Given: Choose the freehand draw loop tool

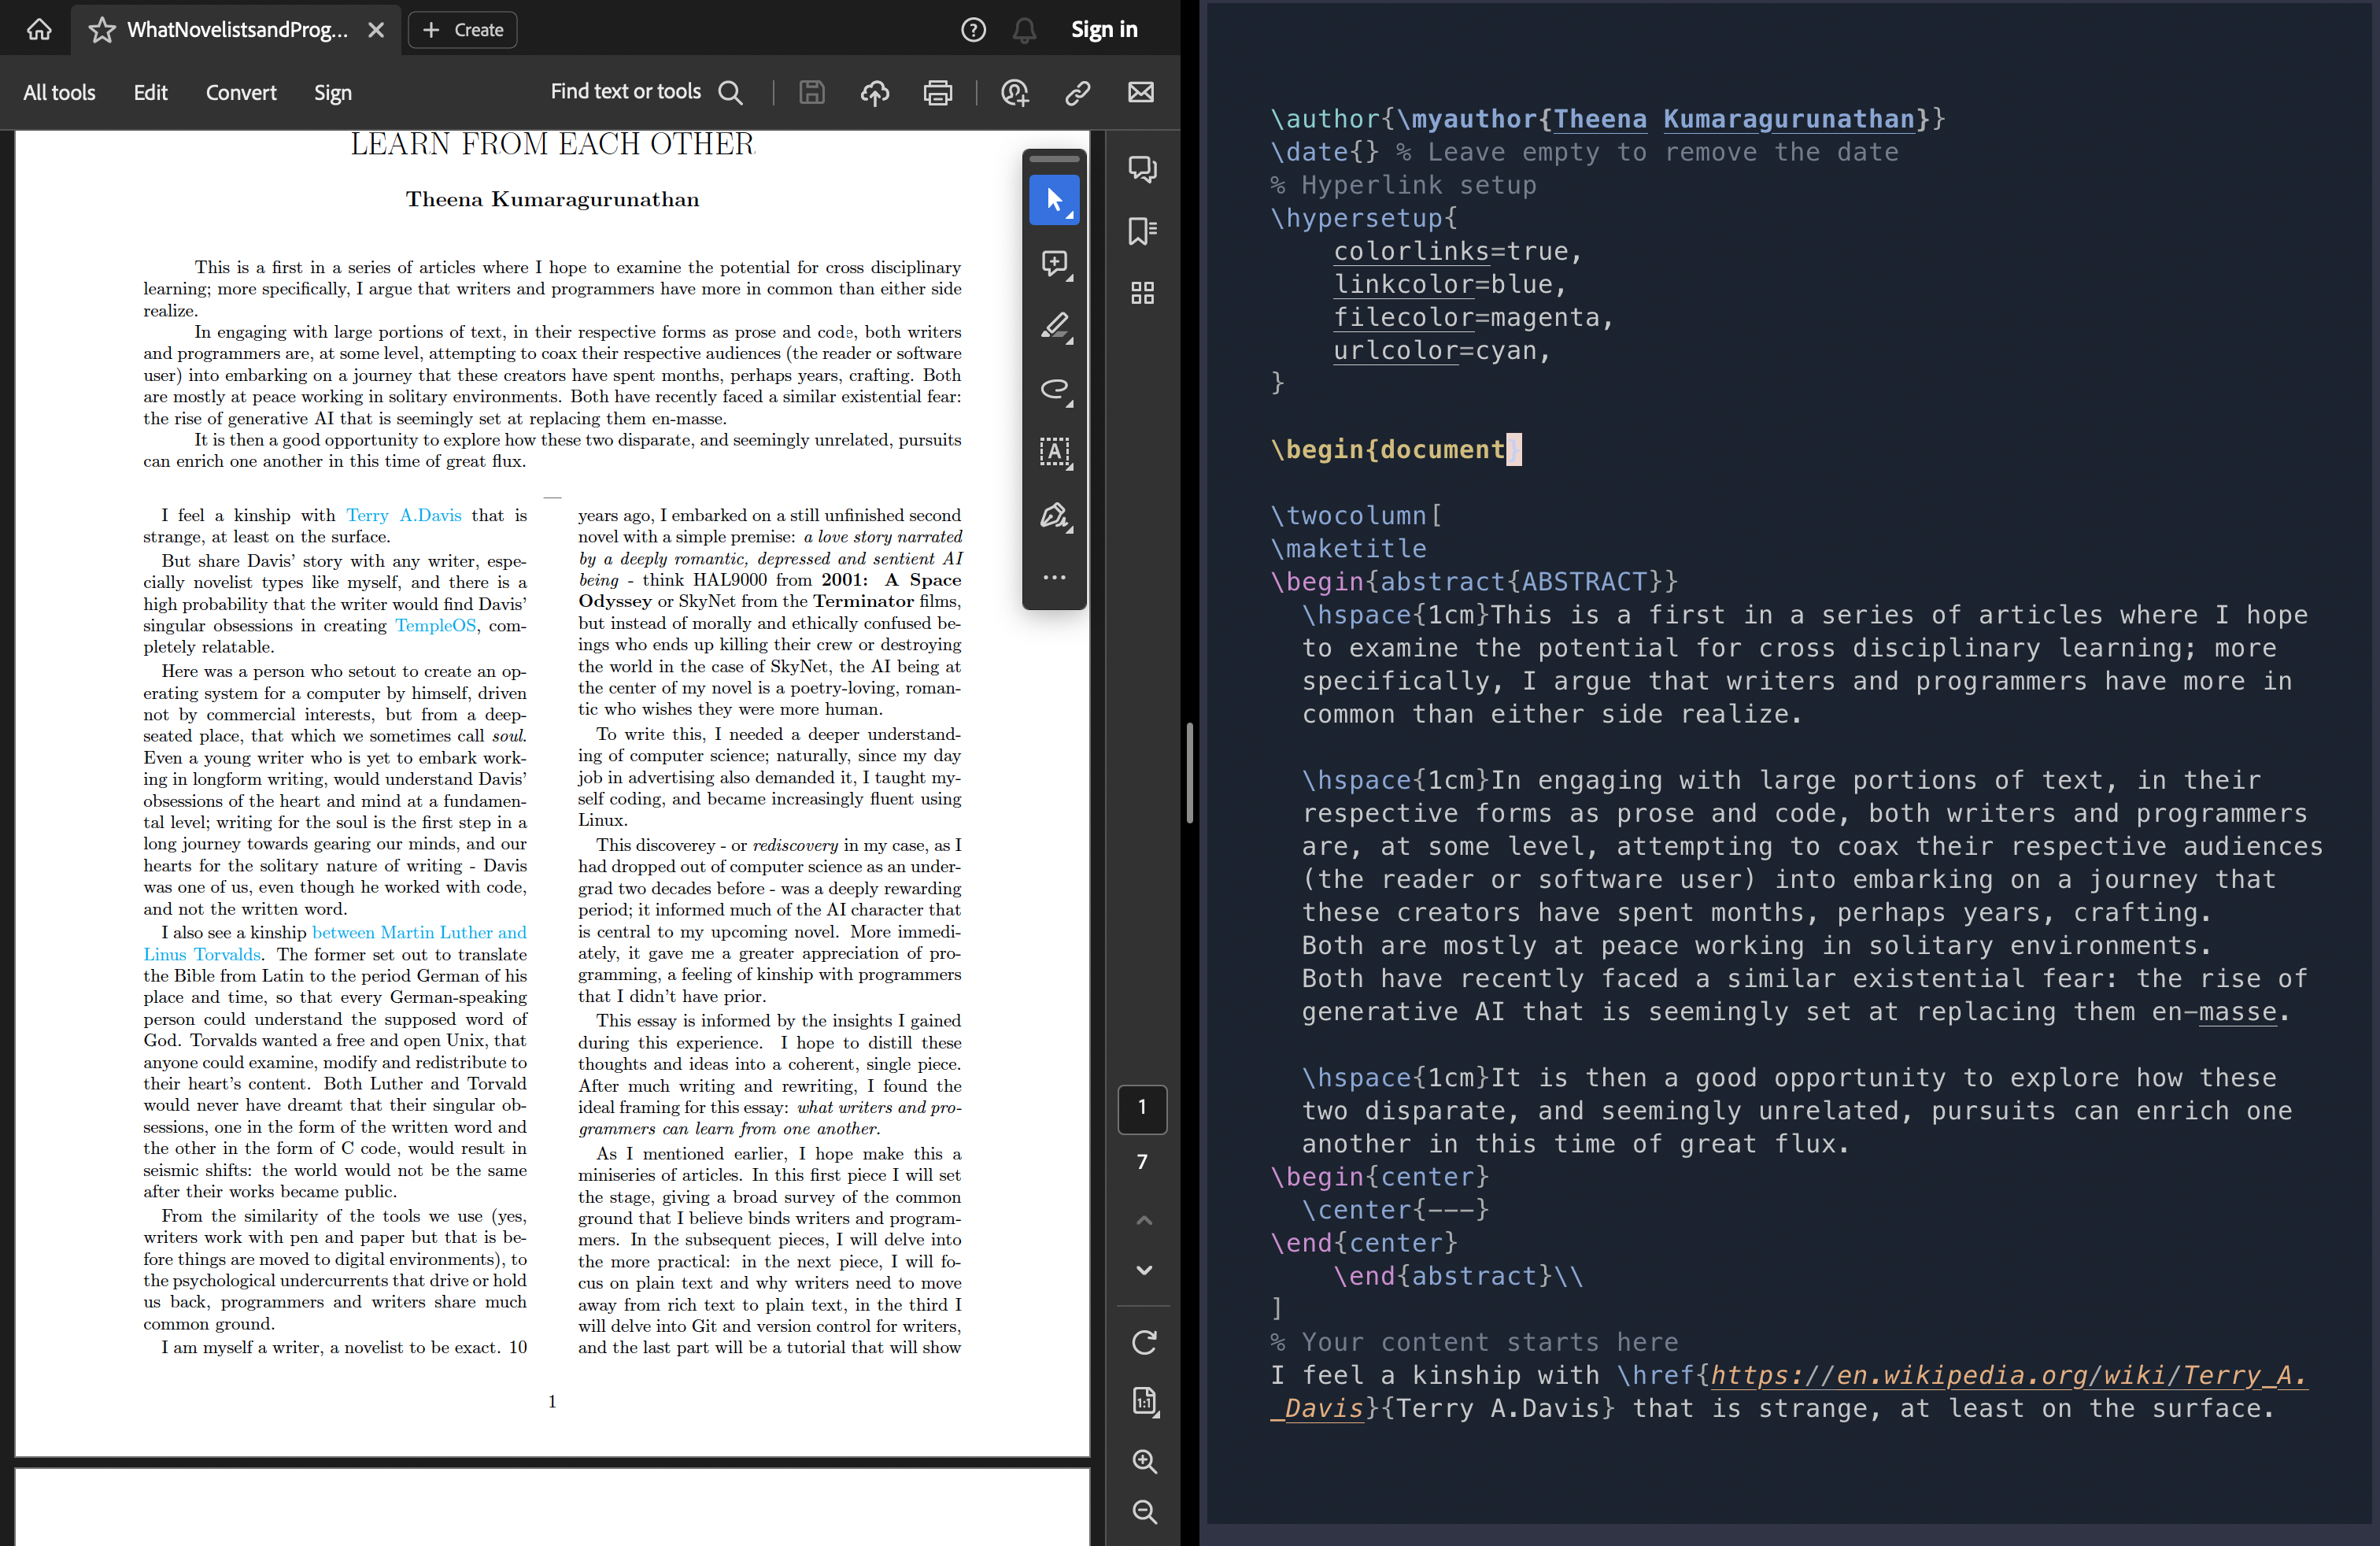Looking at the screenshot, I should (x=1054, y=389).
